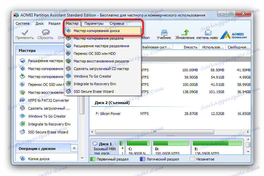
Task: Open sidebar Integrate to Recovery Env link
Action: [49, 124]
